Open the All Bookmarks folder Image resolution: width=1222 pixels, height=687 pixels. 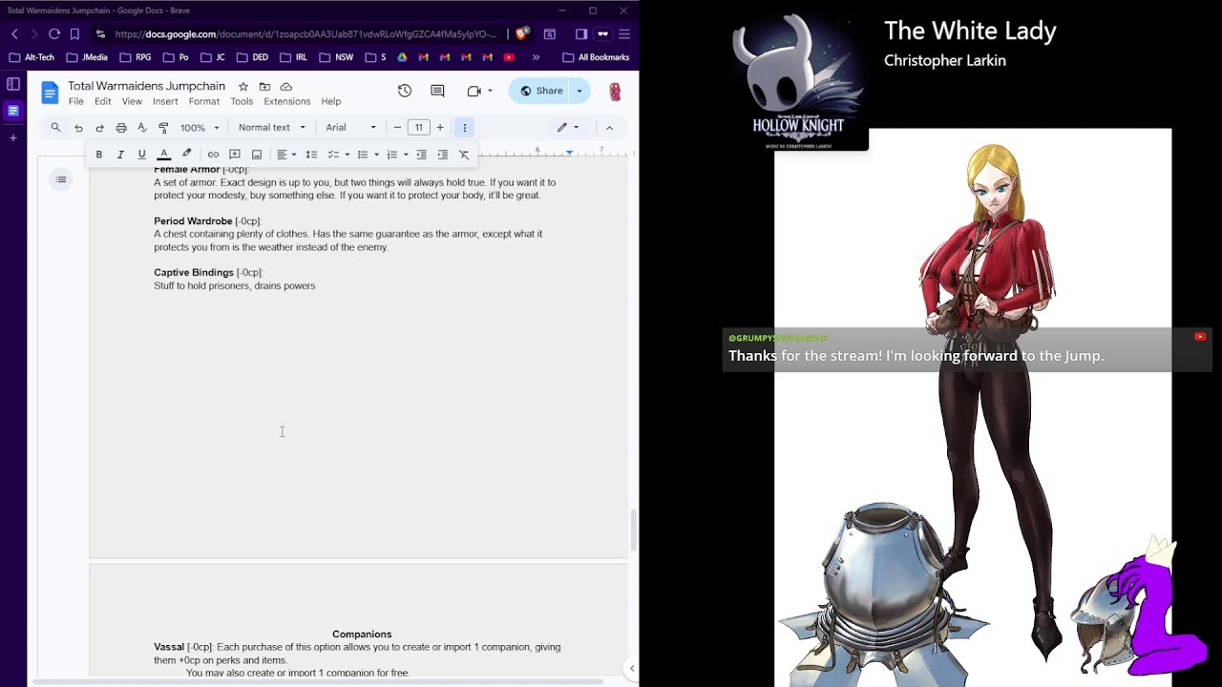[x=596, y=57]
